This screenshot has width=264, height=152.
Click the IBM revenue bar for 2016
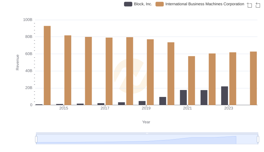88,71
